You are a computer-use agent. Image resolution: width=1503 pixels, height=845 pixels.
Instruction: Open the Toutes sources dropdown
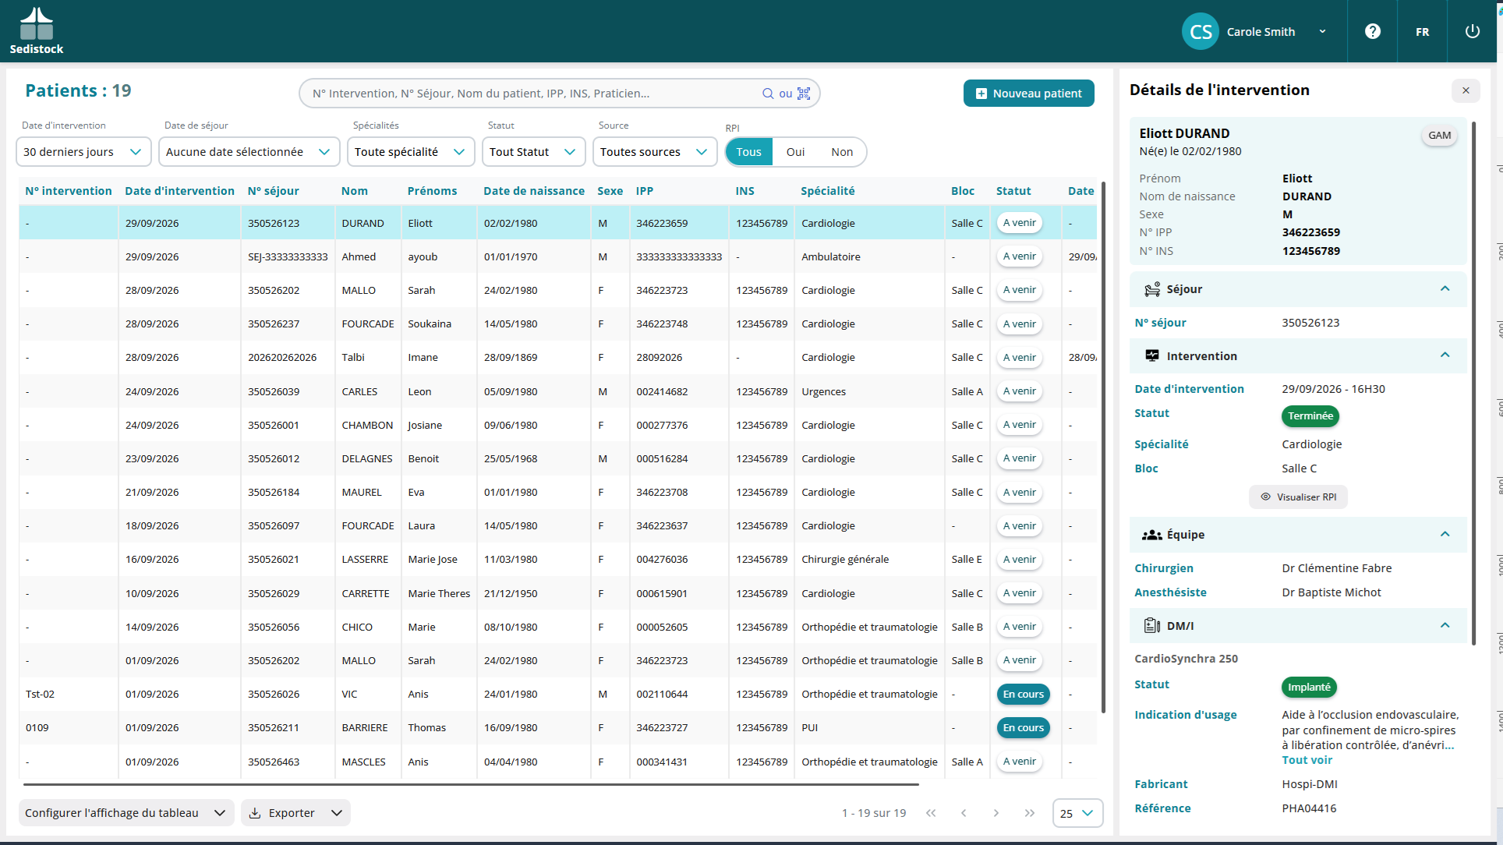pos(655,152)
